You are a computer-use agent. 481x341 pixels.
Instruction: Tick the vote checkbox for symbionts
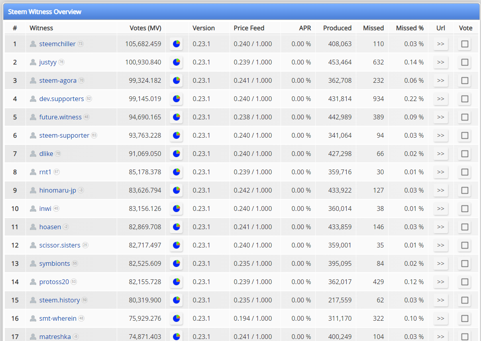click(x=465, y=263)
